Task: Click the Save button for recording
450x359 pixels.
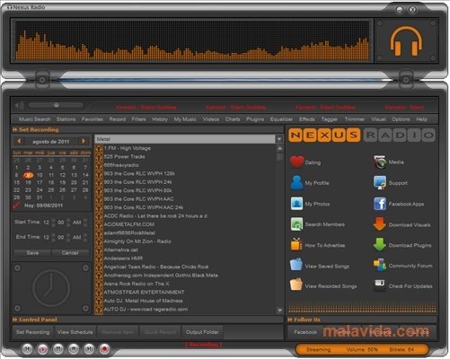Action: 32,253
